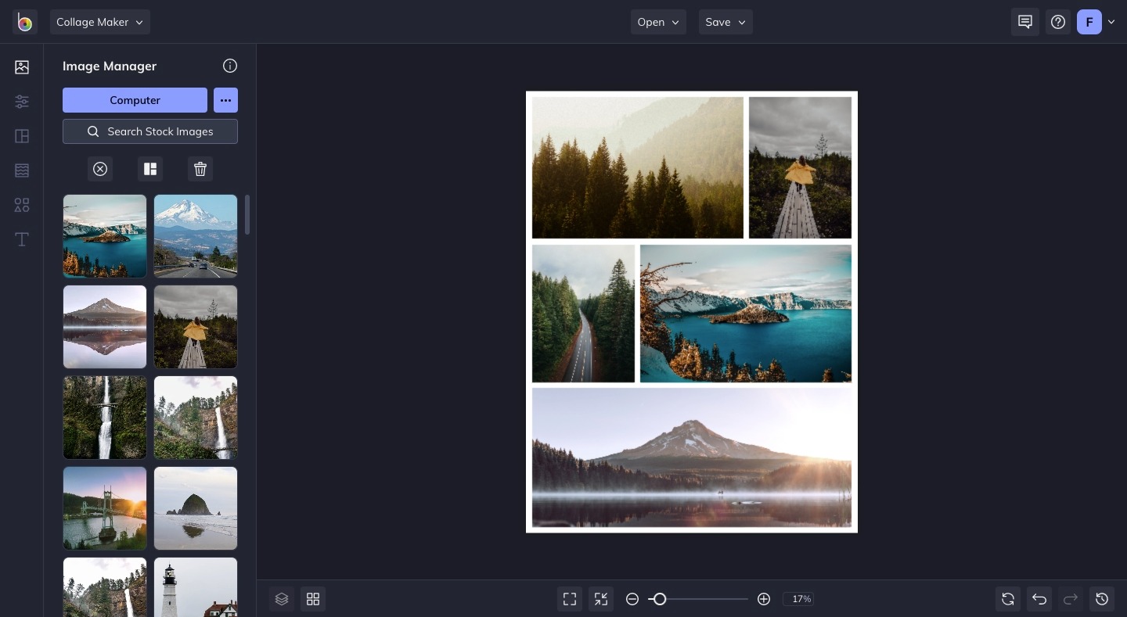
Task: Select the Text tool in sidebar
Action: pos(22,239)
